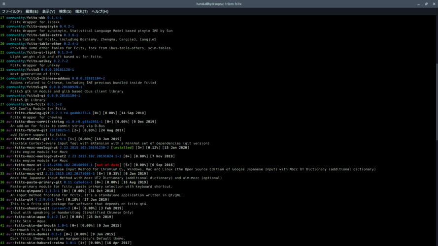Click description 'add fbterm support to fcitx'
The width and height of the screenshot is (438, 246).
pos(38,134)
